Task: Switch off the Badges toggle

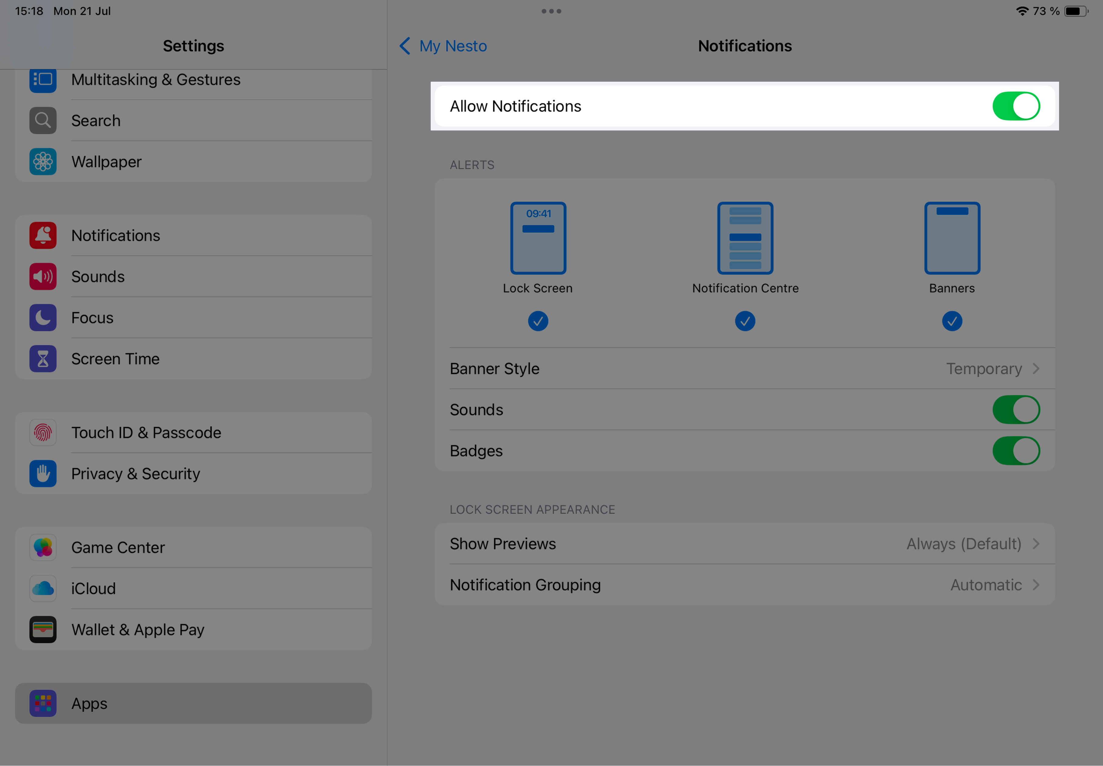Action: tap(1015, 451)
